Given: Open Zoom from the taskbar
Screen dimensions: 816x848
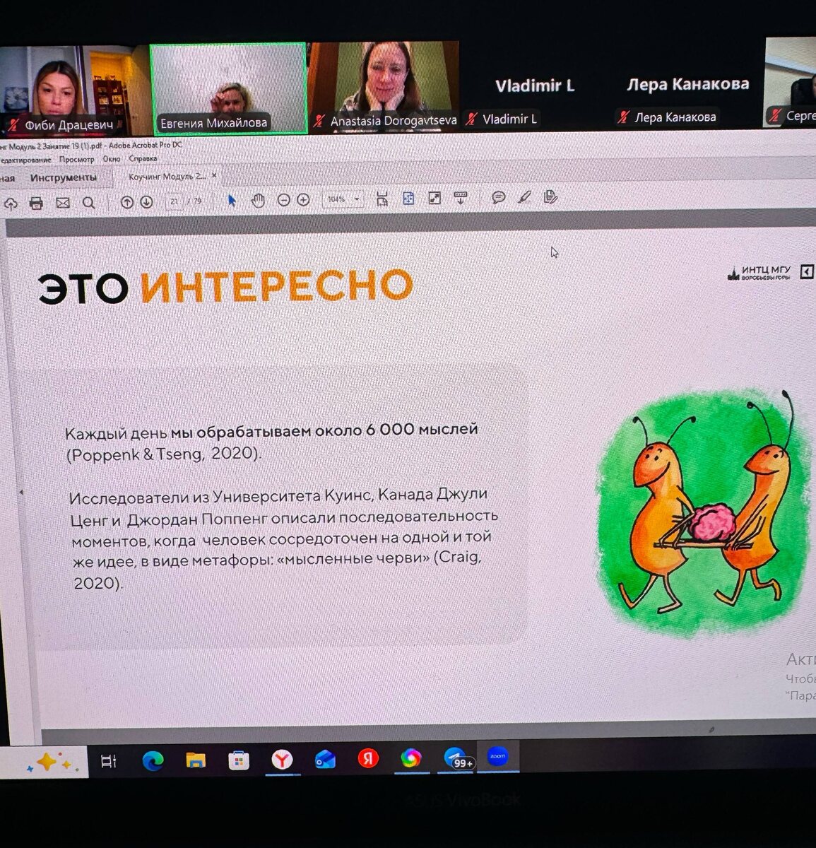Looking at the screenshot, I should (498, 756).
